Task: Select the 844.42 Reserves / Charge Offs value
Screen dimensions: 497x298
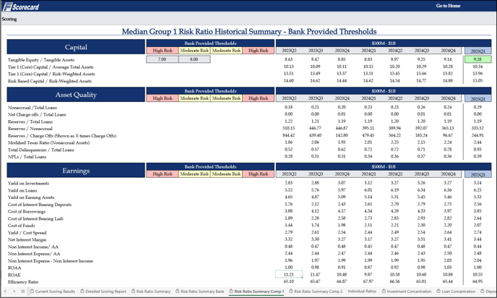Action: (x=288, y=135)
